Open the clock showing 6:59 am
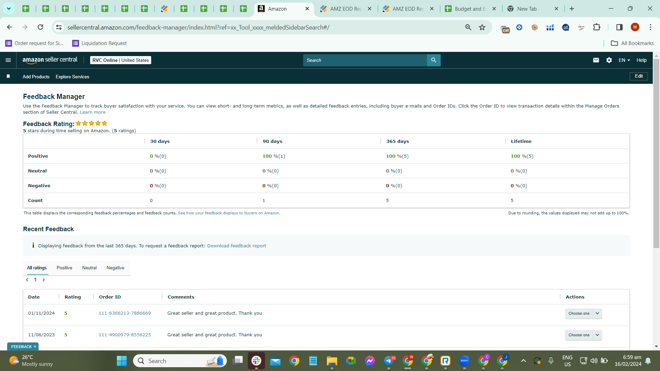Viewport: 660px width, 371px height. [628, 361]
